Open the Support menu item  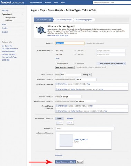point(48,3)
